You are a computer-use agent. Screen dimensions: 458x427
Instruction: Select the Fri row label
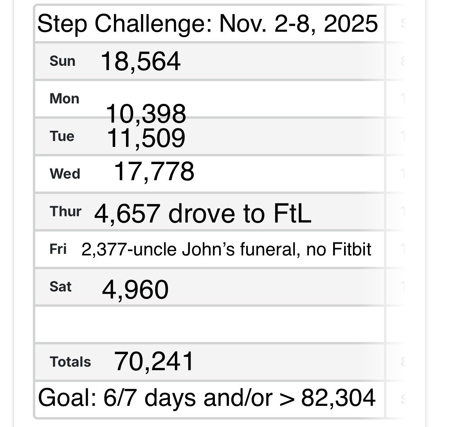58,249
